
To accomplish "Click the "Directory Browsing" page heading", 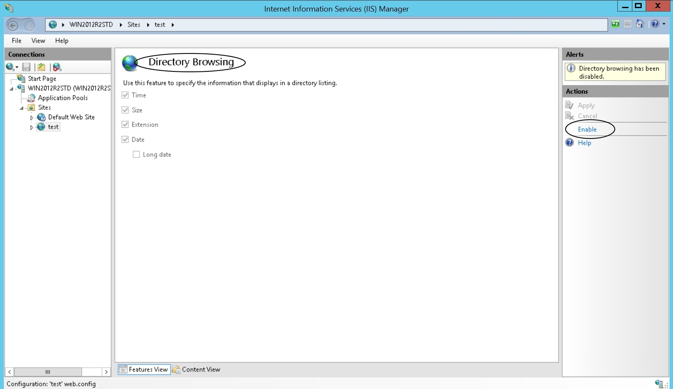I will pos(191,62).
